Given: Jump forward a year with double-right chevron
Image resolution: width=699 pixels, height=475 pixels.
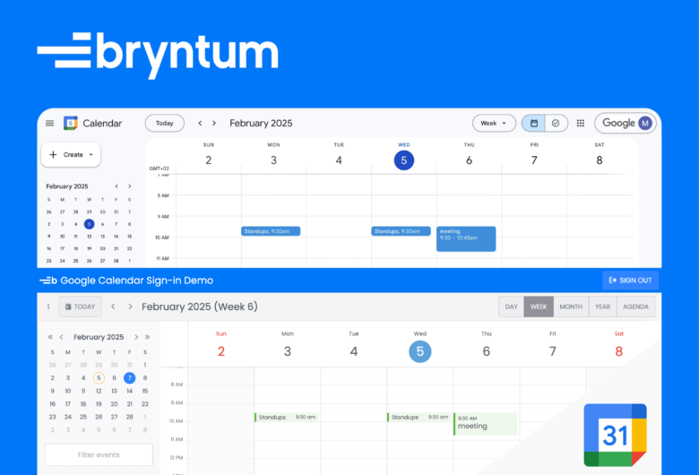Looking at the screenshot, I should click(147, 337).
